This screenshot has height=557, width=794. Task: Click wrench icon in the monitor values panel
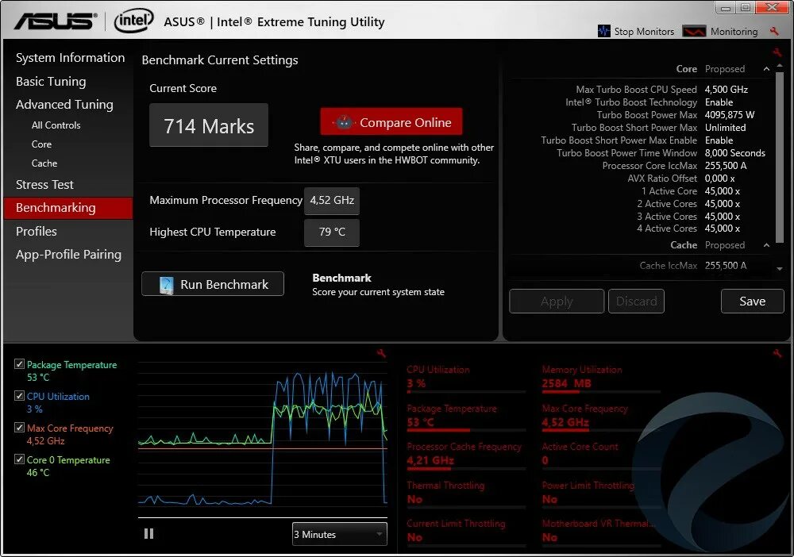(x=777, y=353)
